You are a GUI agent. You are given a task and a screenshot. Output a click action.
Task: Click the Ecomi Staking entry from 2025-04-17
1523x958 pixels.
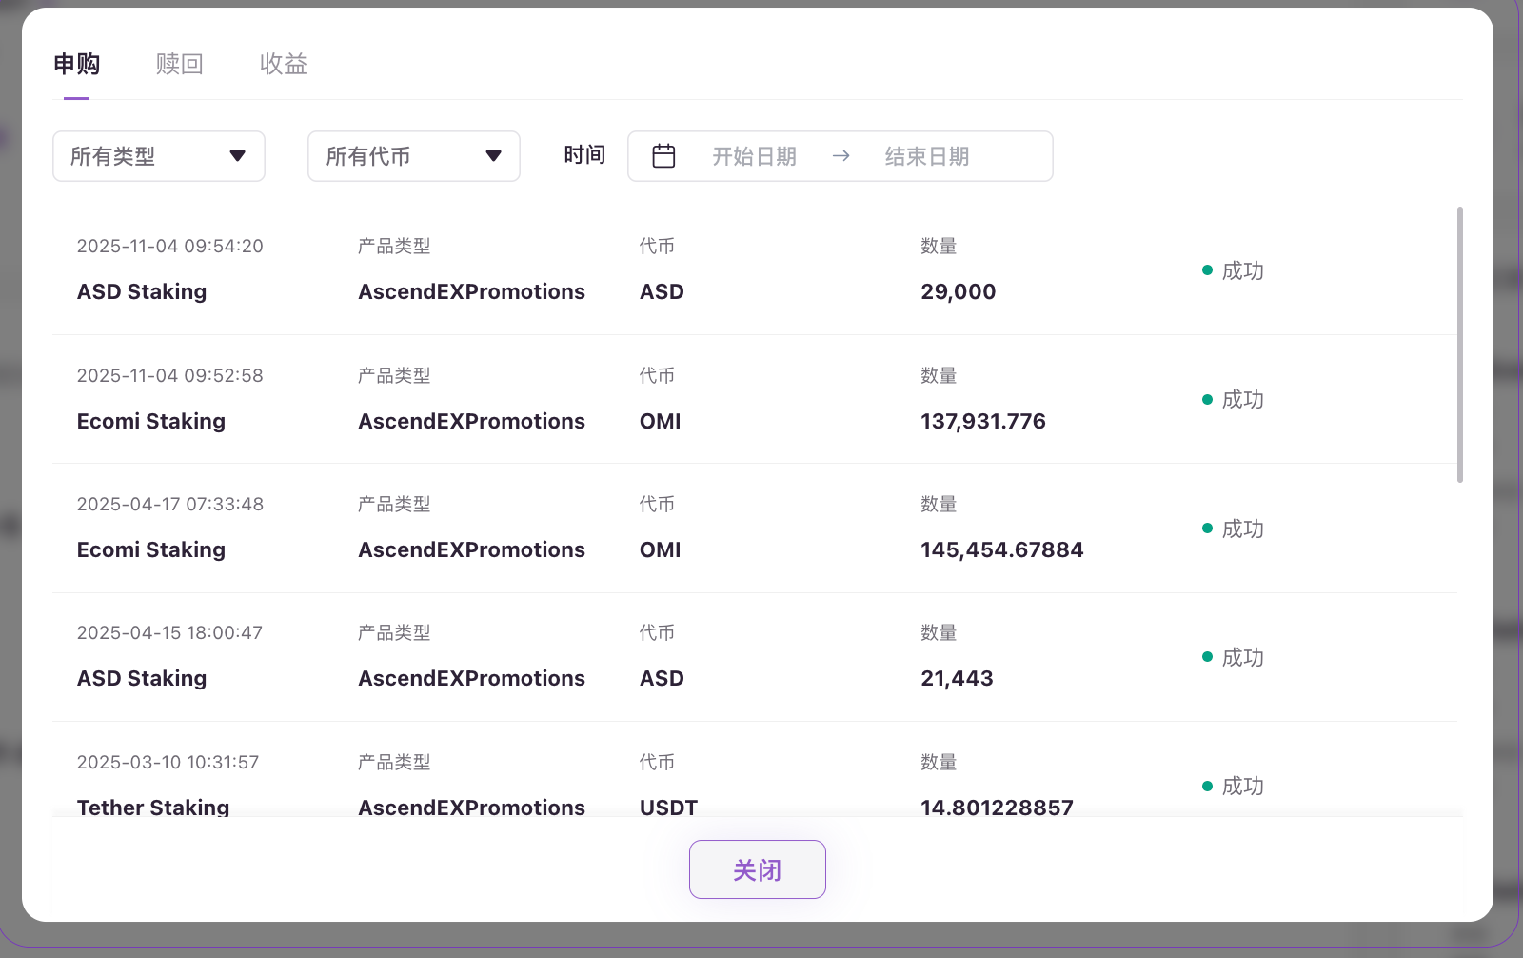pyautogui.click(x=151, y=549)
